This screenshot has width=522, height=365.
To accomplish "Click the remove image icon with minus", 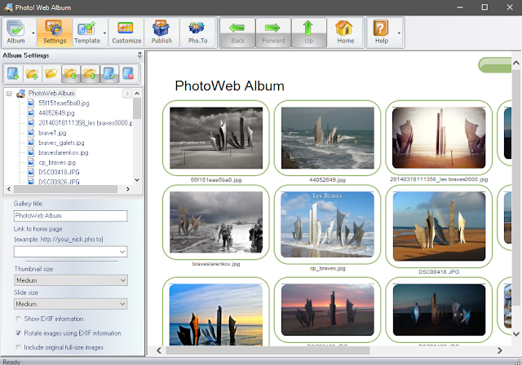I will click(x=109, y=73).
